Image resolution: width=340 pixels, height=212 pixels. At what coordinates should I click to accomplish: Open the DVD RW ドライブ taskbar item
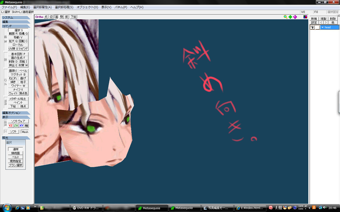point(86,208)
